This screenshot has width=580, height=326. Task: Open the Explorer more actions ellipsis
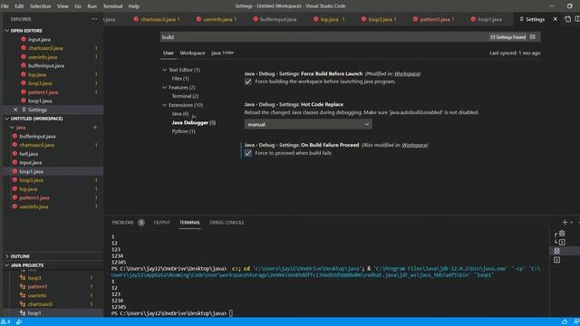pyautogui.click(x=94, y=19)
